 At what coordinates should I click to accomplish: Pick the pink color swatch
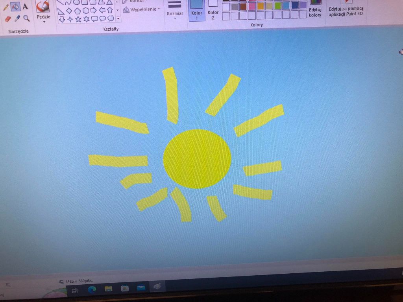[x=251, y=6]
